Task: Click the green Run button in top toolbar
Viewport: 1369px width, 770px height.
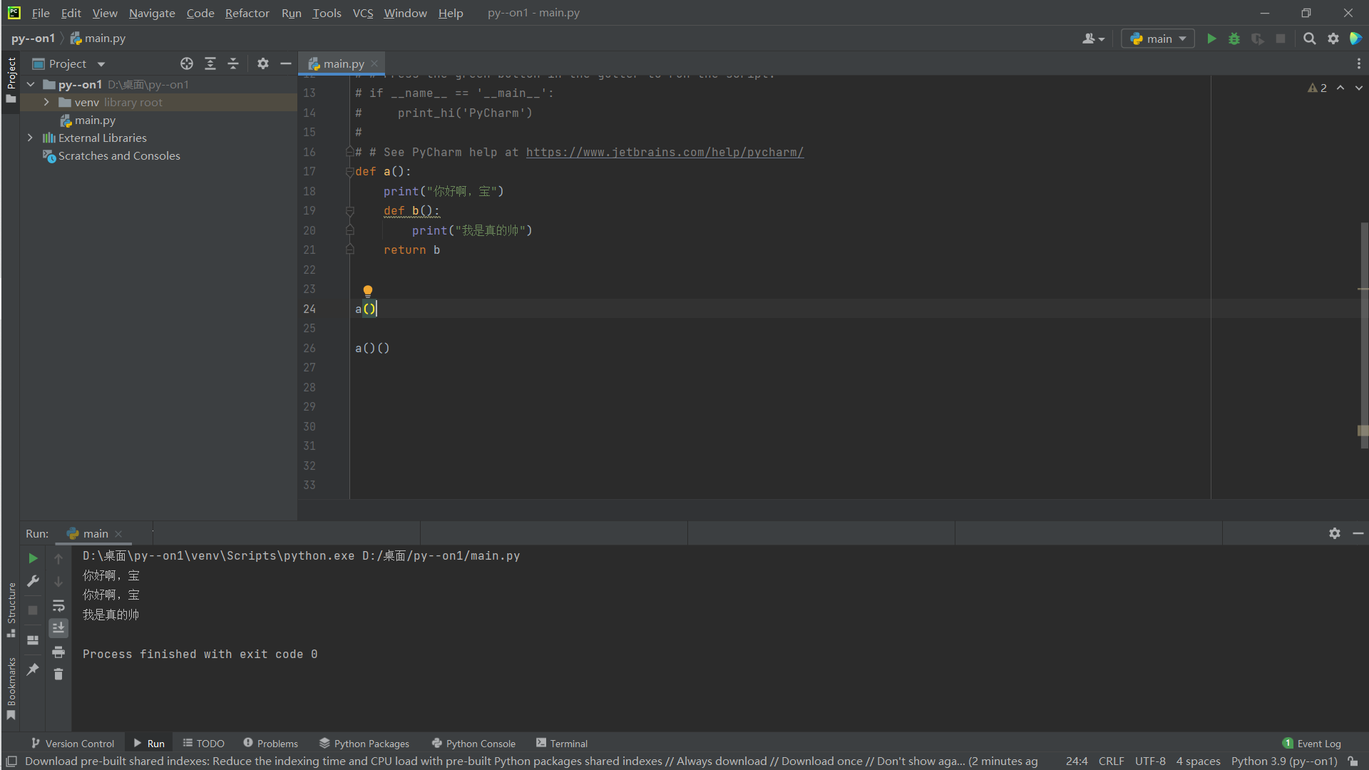Action: pos(1211,38)
